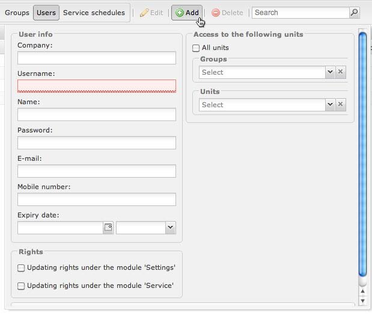Click the Add toolbar button
Viewport: 372px width, 315px height.
click(187, 13)
